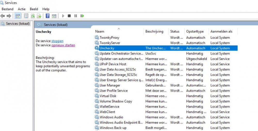Toggle the show/hide action pane button
Viewport: 258px width, 131px height.
54,16
